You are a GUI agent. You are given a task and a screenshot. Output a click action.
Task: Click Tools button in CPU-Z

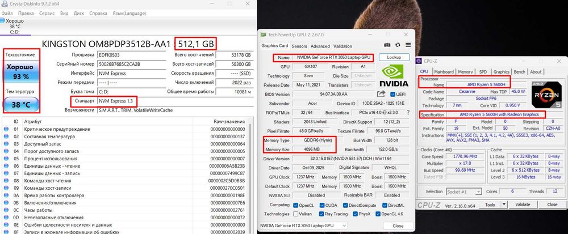(490, 205)
